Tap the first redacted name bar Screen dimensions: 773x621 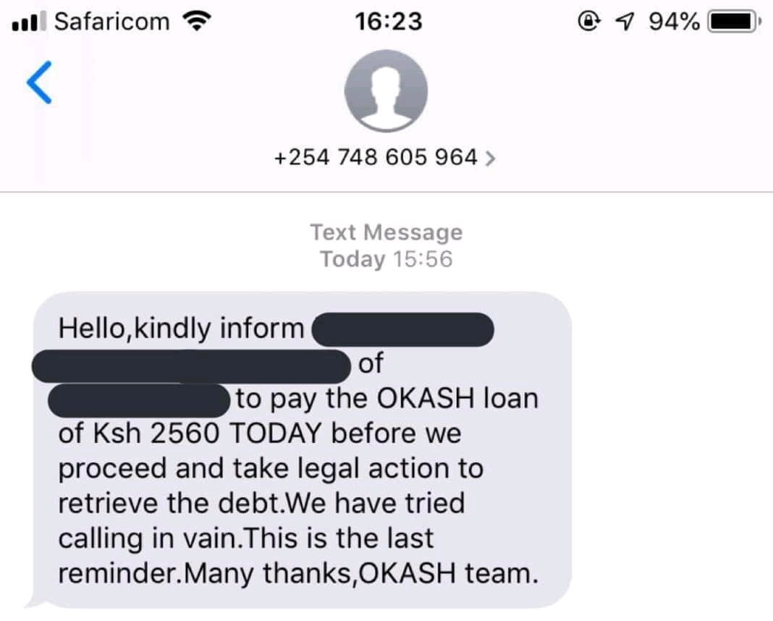pyautogui.click(x=402, y=329)
